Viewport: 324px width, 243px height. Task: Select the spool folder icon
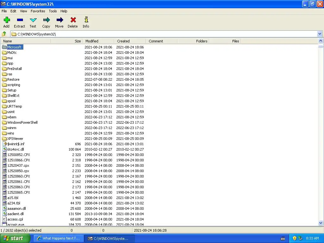point(4,101)
